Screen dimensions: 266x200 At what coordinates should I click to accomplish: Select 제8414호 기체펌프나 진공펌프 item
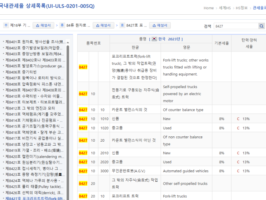click(34, 120)
